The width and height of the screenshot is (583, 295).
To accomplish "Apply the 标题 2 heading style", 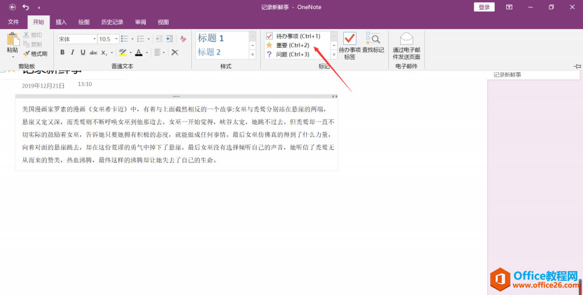I will point(210,52).
